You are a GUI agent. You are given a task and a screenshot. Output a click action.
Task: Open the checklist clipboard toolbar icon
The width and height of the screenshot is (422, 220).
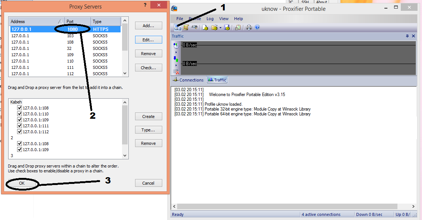tap(238, 27)
